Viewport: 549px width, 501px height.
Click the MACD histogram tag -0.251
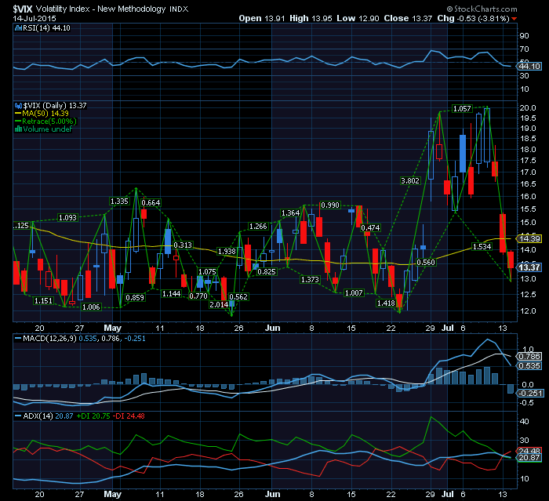[x=530, y=393]
